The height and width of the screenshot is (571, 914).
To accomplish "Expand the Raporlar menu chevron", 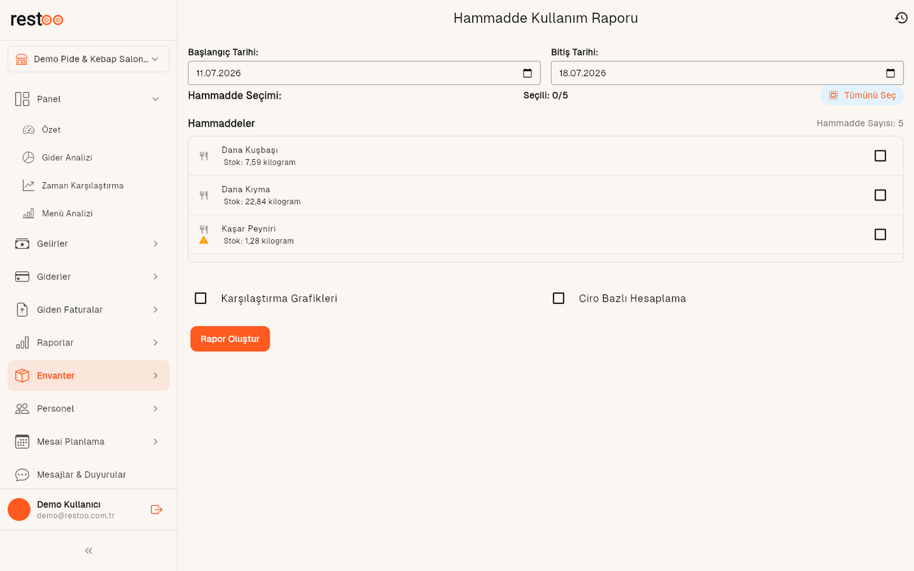I will click(x=155, y=343).
